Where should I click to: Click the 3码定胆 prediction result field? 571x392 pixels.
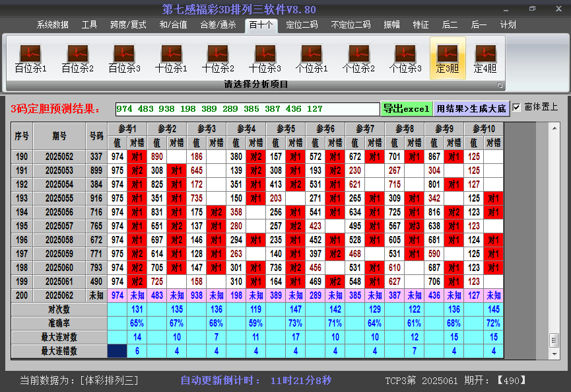pos(247,109)
